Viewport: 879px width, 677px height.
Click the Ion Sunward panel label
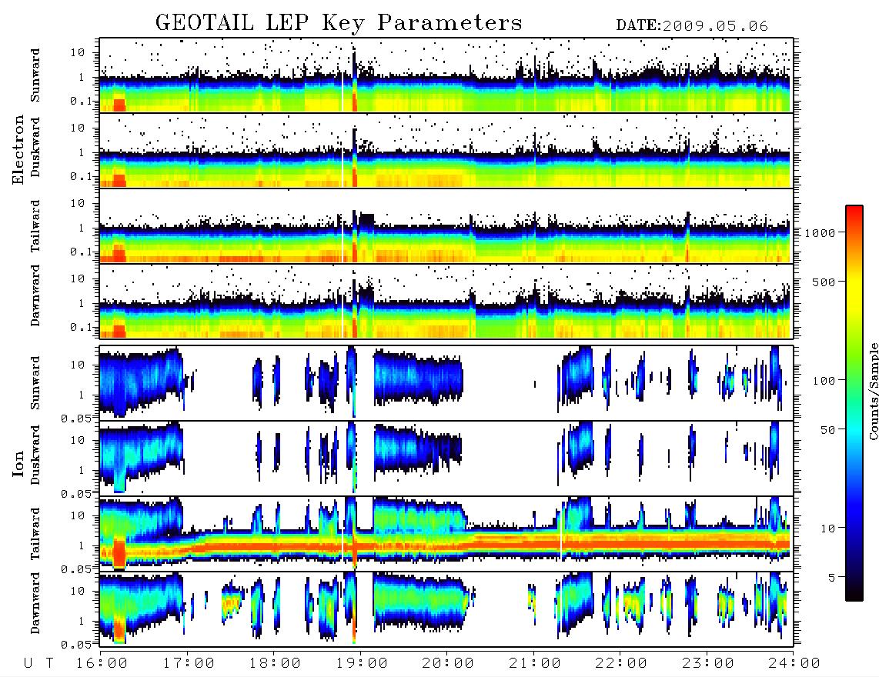coord(35,383)
